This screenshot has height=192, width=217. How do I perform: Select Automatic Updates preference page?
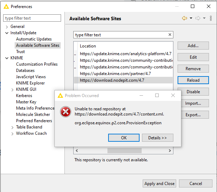click(34, 39)
